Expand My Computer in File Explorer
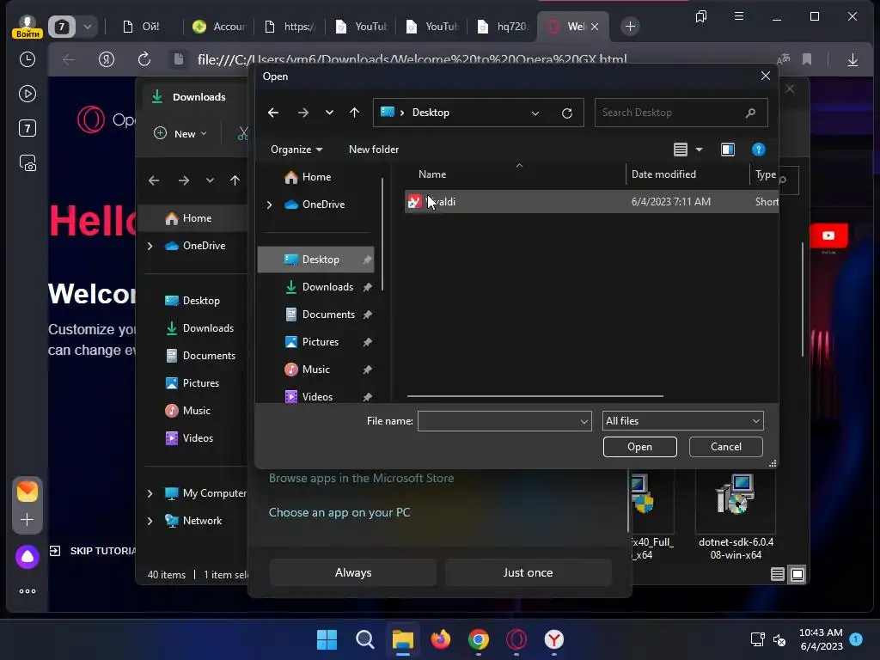Image resolution: width=880 pixels, height=660 pixels. click(150, 493)
